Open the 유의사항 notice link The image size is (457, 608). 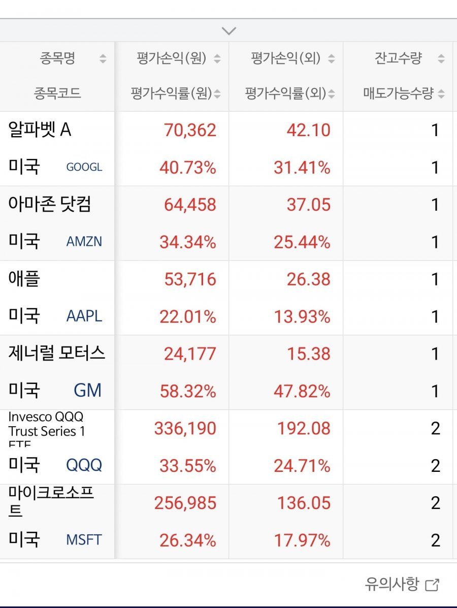point(392,585)
